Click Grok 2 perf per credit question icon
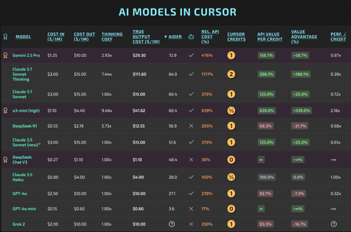The height and width of the screenshot is (232, 351). (334, 224)
